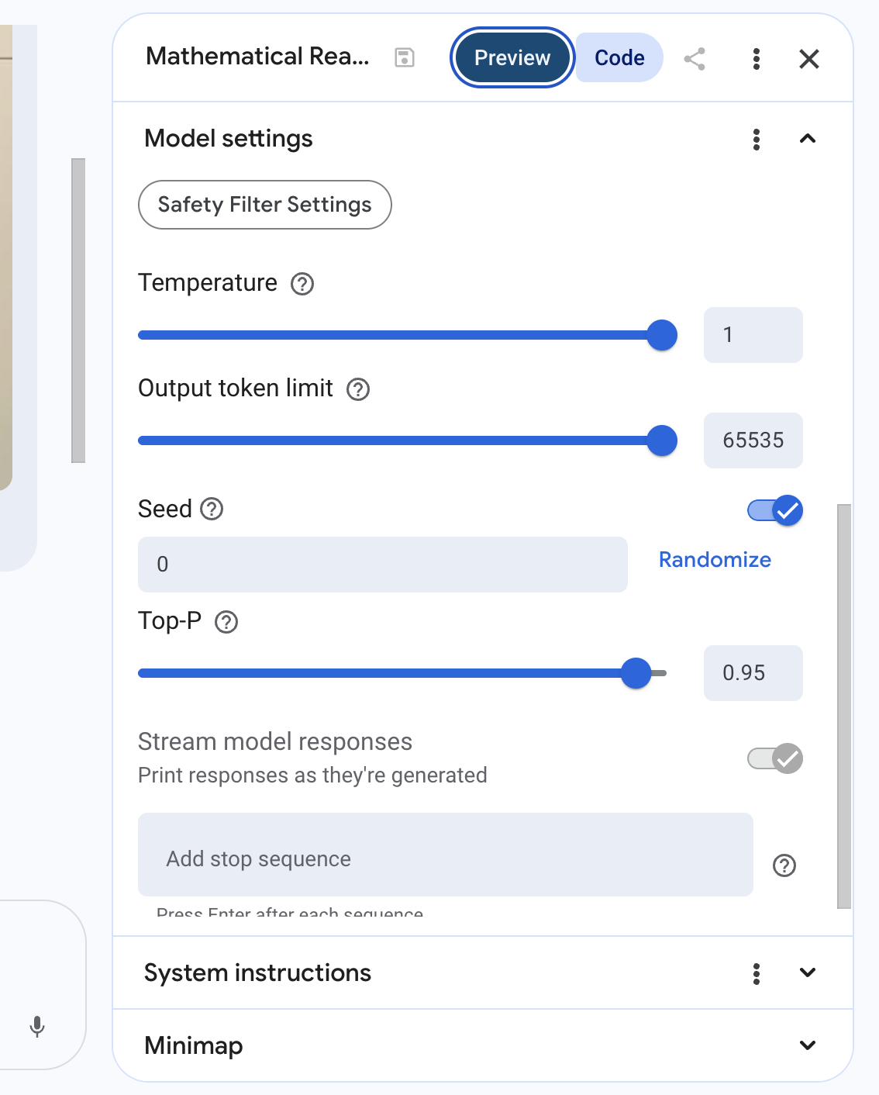Switch to the Code tab

(619, 57)
